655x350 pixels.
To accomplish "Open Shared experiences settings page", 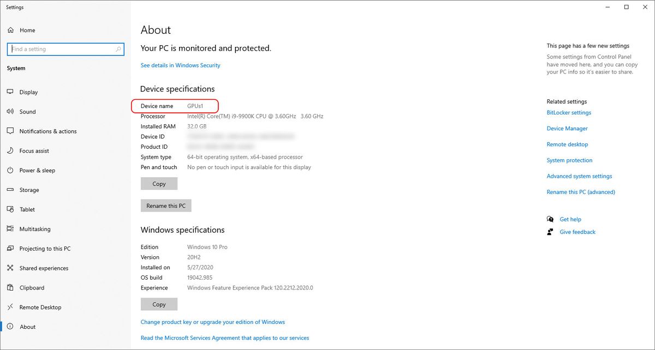I will tap(44, 268).
